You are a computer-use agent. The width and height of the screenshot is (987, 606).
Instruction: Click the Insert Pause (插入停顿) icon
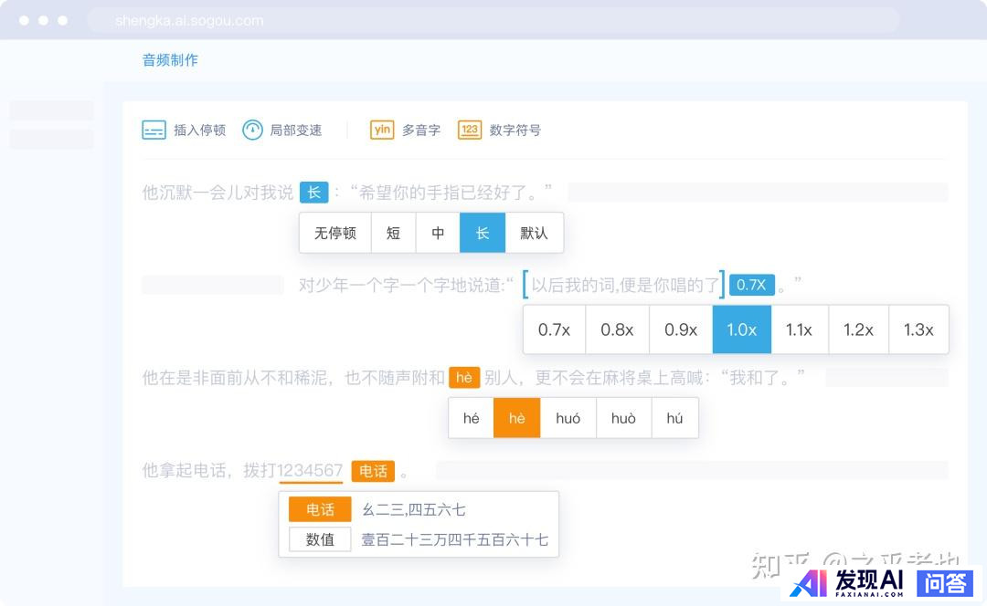[154, 131]
